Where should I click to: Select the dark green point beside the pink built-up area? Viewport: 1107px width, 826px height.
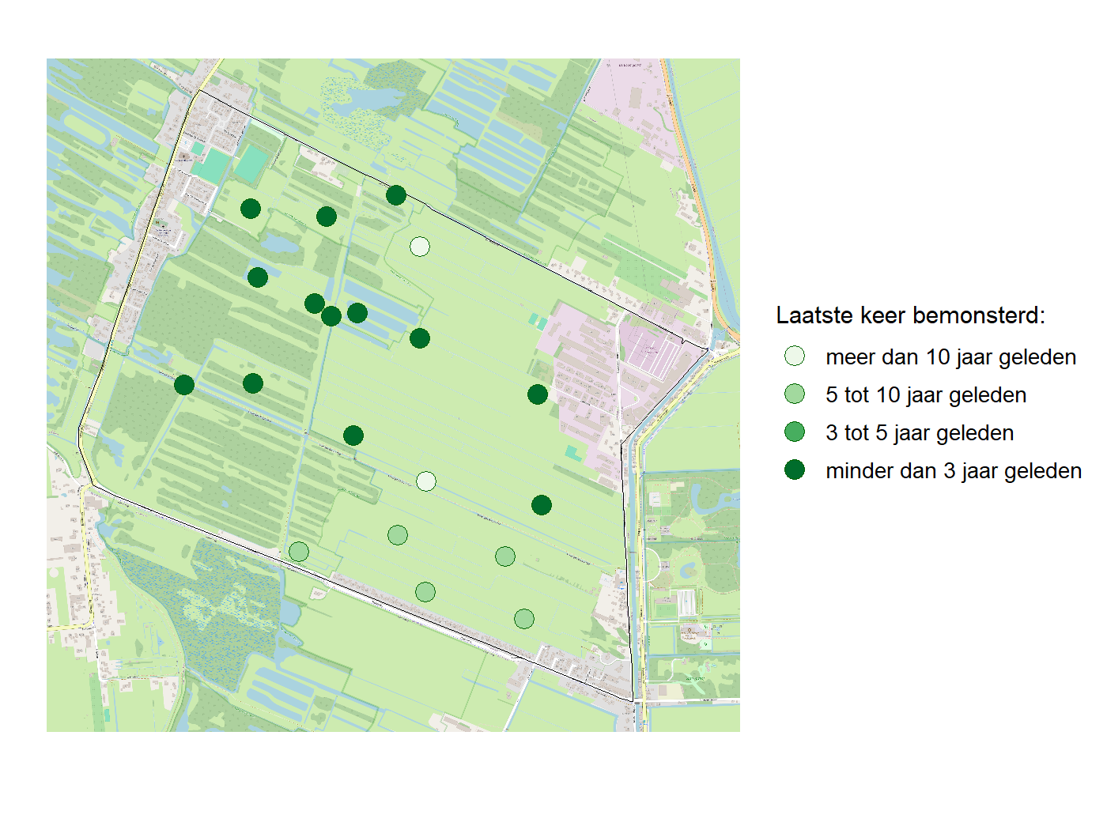point(538,394)
